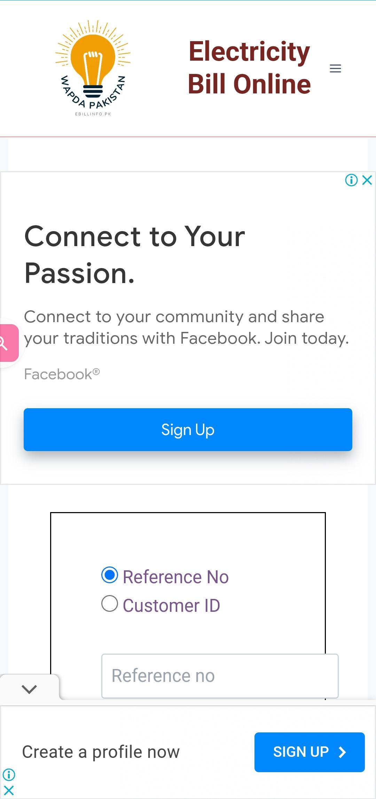Close the Facebook ad banner
Viewport: 376px width, 799px height.
click(367, 180)
